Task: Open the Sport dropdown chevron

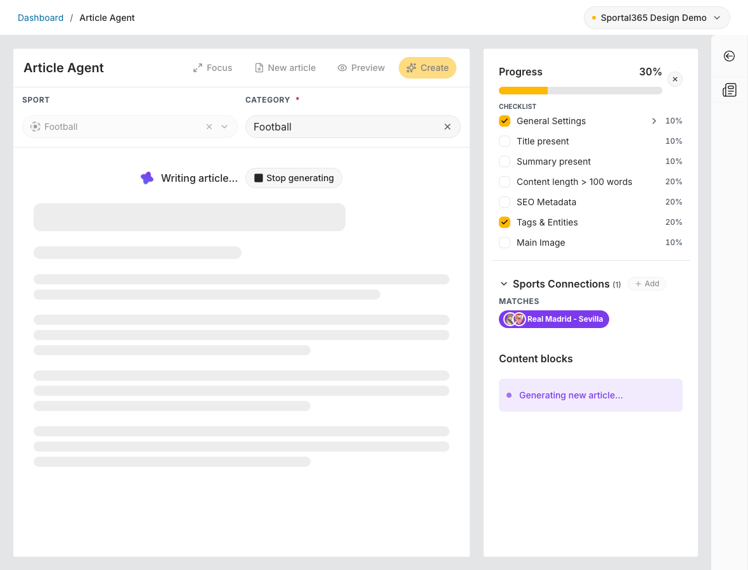Action: (x=224, y=127)
